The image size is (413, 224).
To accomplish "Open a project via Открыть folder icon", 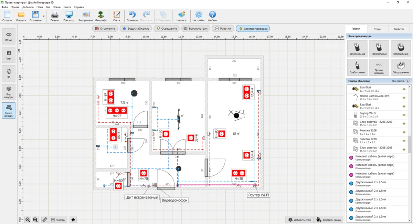I will click(x=21, y=16).
